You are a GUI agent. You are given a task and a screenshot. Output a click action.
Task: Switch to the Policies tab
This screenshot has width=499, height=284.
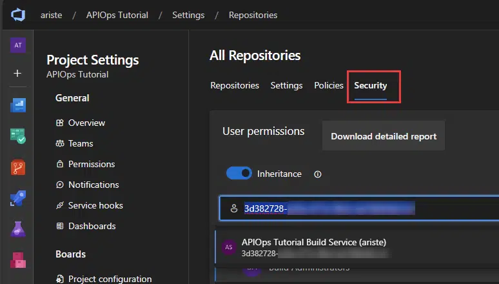(329, 85)
